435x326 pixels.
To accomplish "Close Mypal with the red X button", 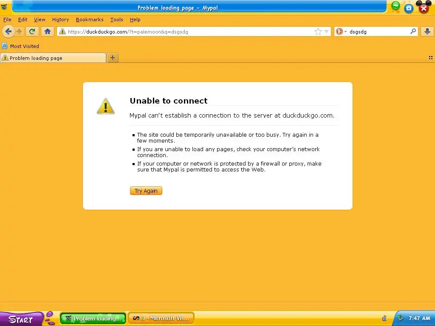I will click(x=424, y=8).
